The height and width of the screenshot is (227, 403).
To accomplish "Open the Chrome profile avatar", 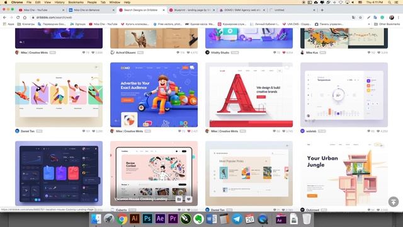I will pyautogui.click(x=392, y=18).
